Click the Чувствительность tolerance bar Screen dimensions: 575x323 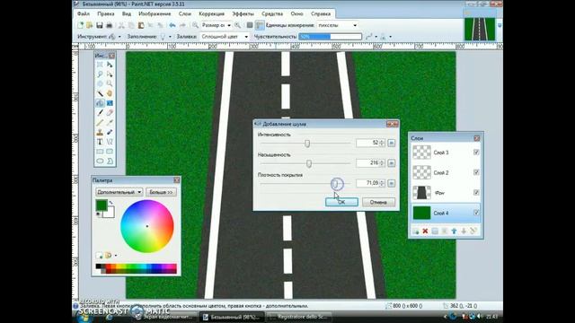click(330, 37)
